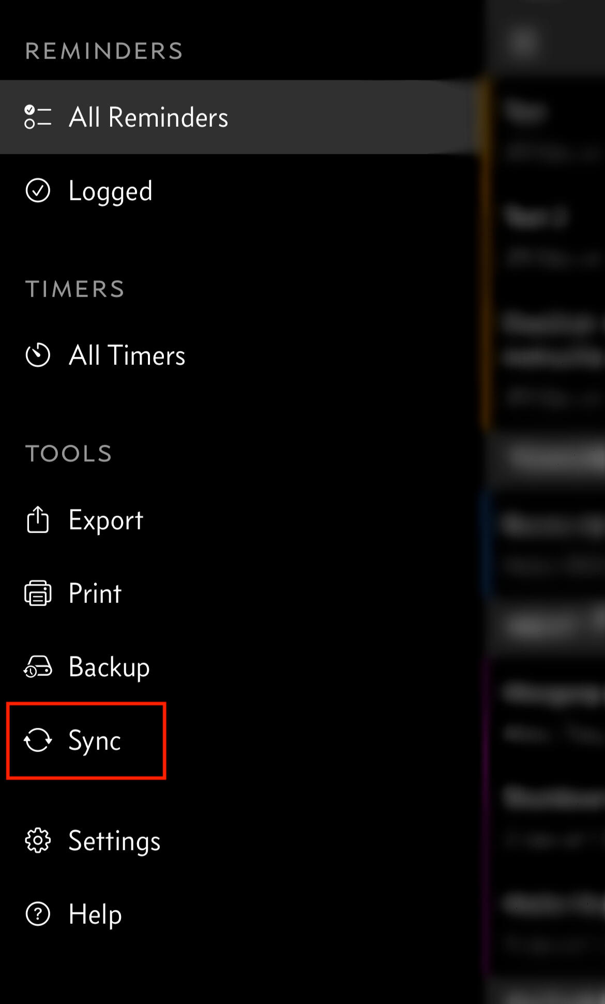Viewport: 605px width, 1004px height.
Task: Click the Help question mark icon
Action: pos(38,914)
